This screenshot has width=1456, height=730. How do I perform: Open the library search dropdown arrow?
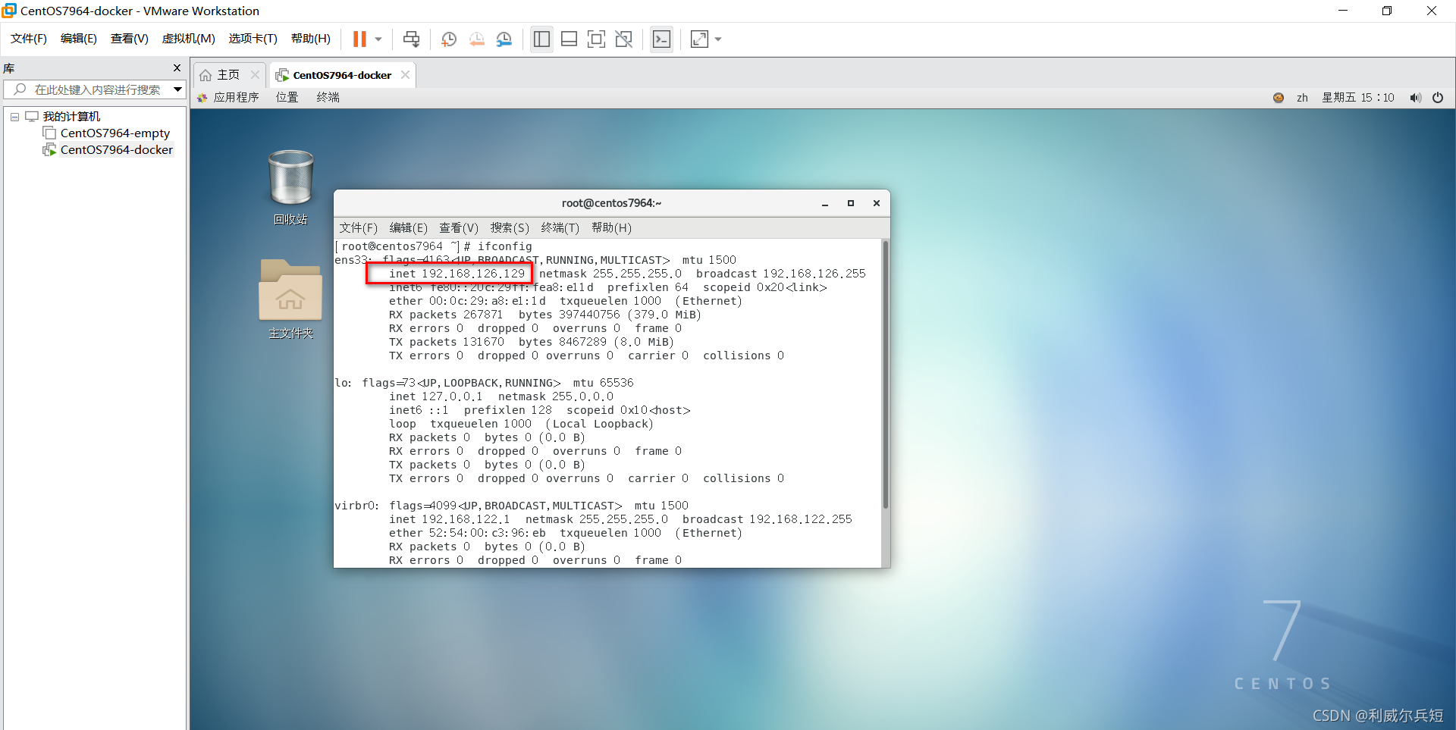pos(178,89)
